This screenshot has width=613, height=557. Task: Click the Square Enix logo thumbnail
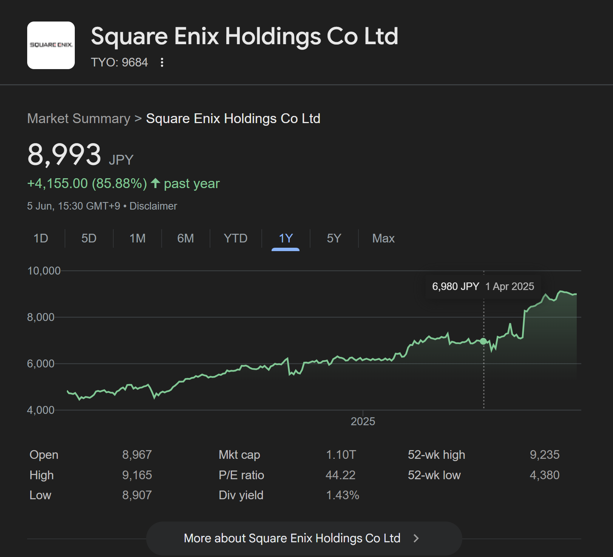click(x=51, y=45)
